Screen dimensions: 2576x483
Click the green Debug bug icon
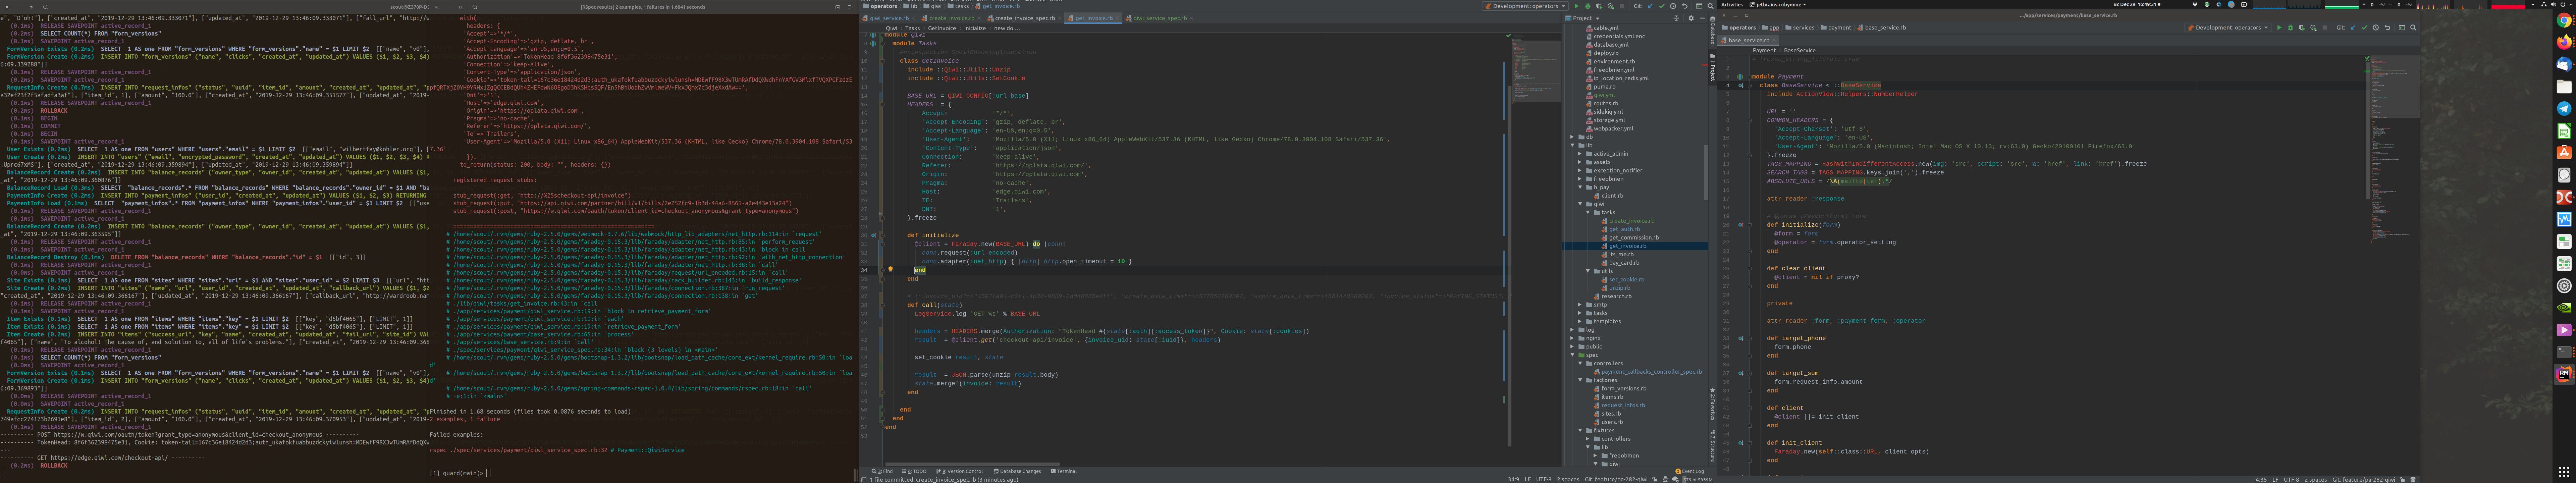[x=1588, y=6]
